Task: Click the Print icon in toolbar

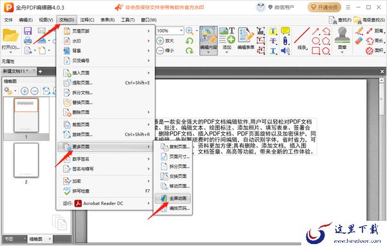Action: (x=28, y=41)
